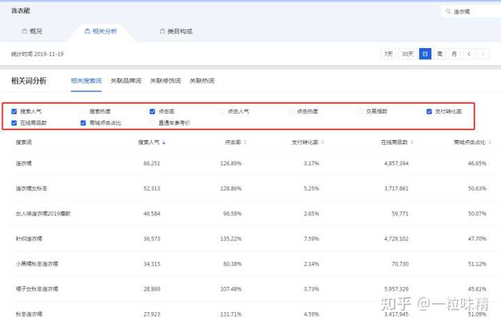Click the 连衣裙女秋冬 search term

click(x=31, y=188)
